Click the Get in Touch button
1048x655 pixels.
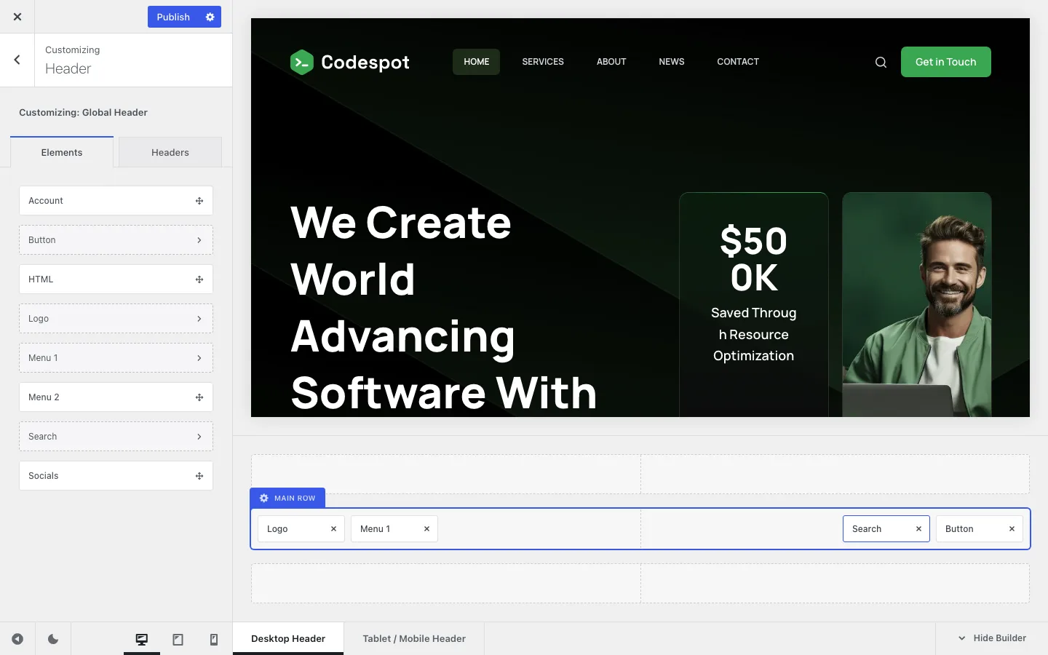tap(946, 62)
